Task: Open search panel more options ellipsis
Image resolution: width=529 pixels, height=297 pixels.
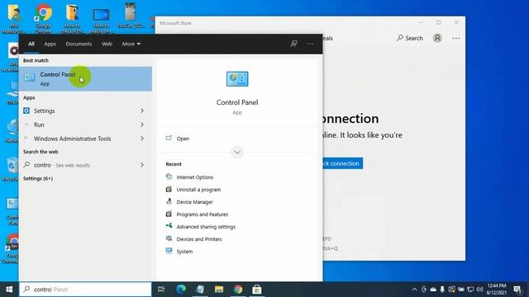Action: click(x=310, y=44)
